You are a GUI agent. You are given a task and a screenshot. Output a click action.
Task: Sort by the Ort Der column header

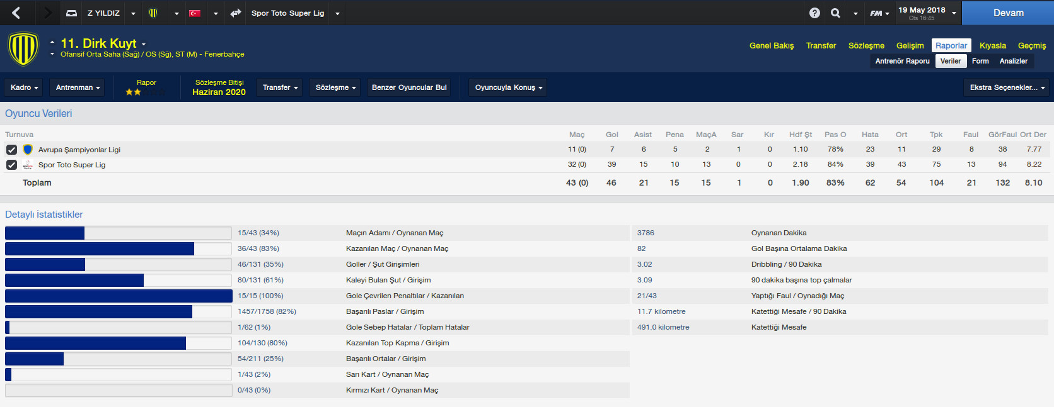[x=1033, y=135]
